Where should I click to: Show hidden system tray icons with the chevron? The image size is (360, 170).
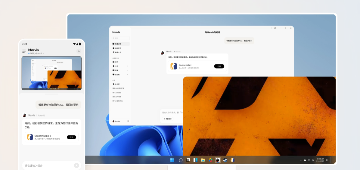click(x=301, y=160)
